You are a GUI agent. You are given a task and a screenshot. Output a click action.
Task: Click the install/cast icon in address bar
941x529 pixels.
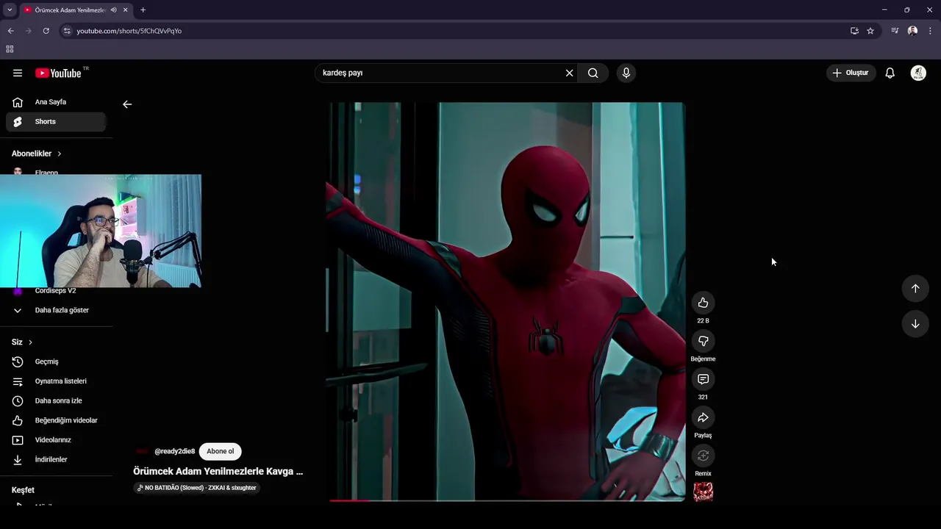(854, 31)
